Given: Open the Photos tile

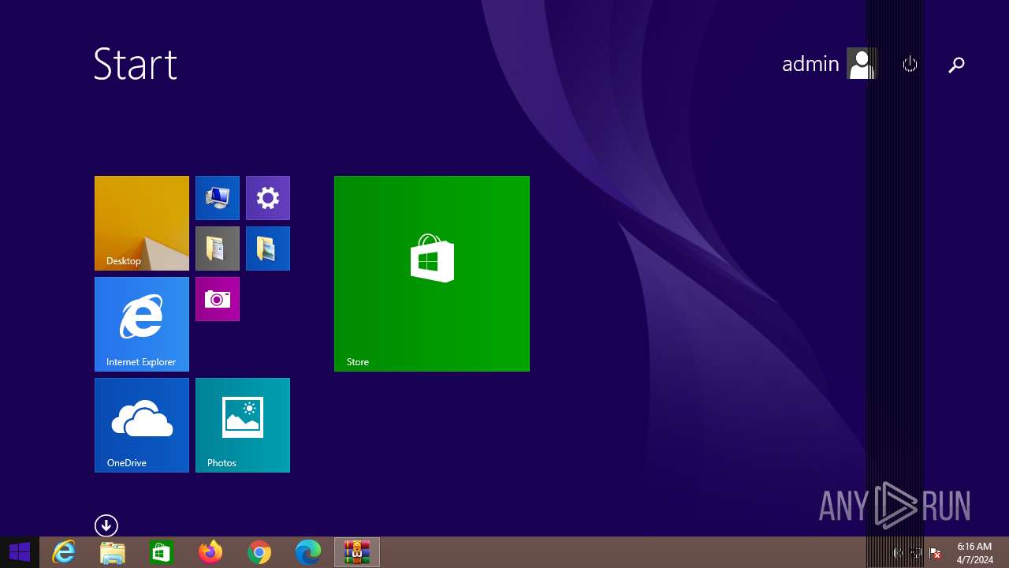Looking at the screenshot, I should coord(243,425).
